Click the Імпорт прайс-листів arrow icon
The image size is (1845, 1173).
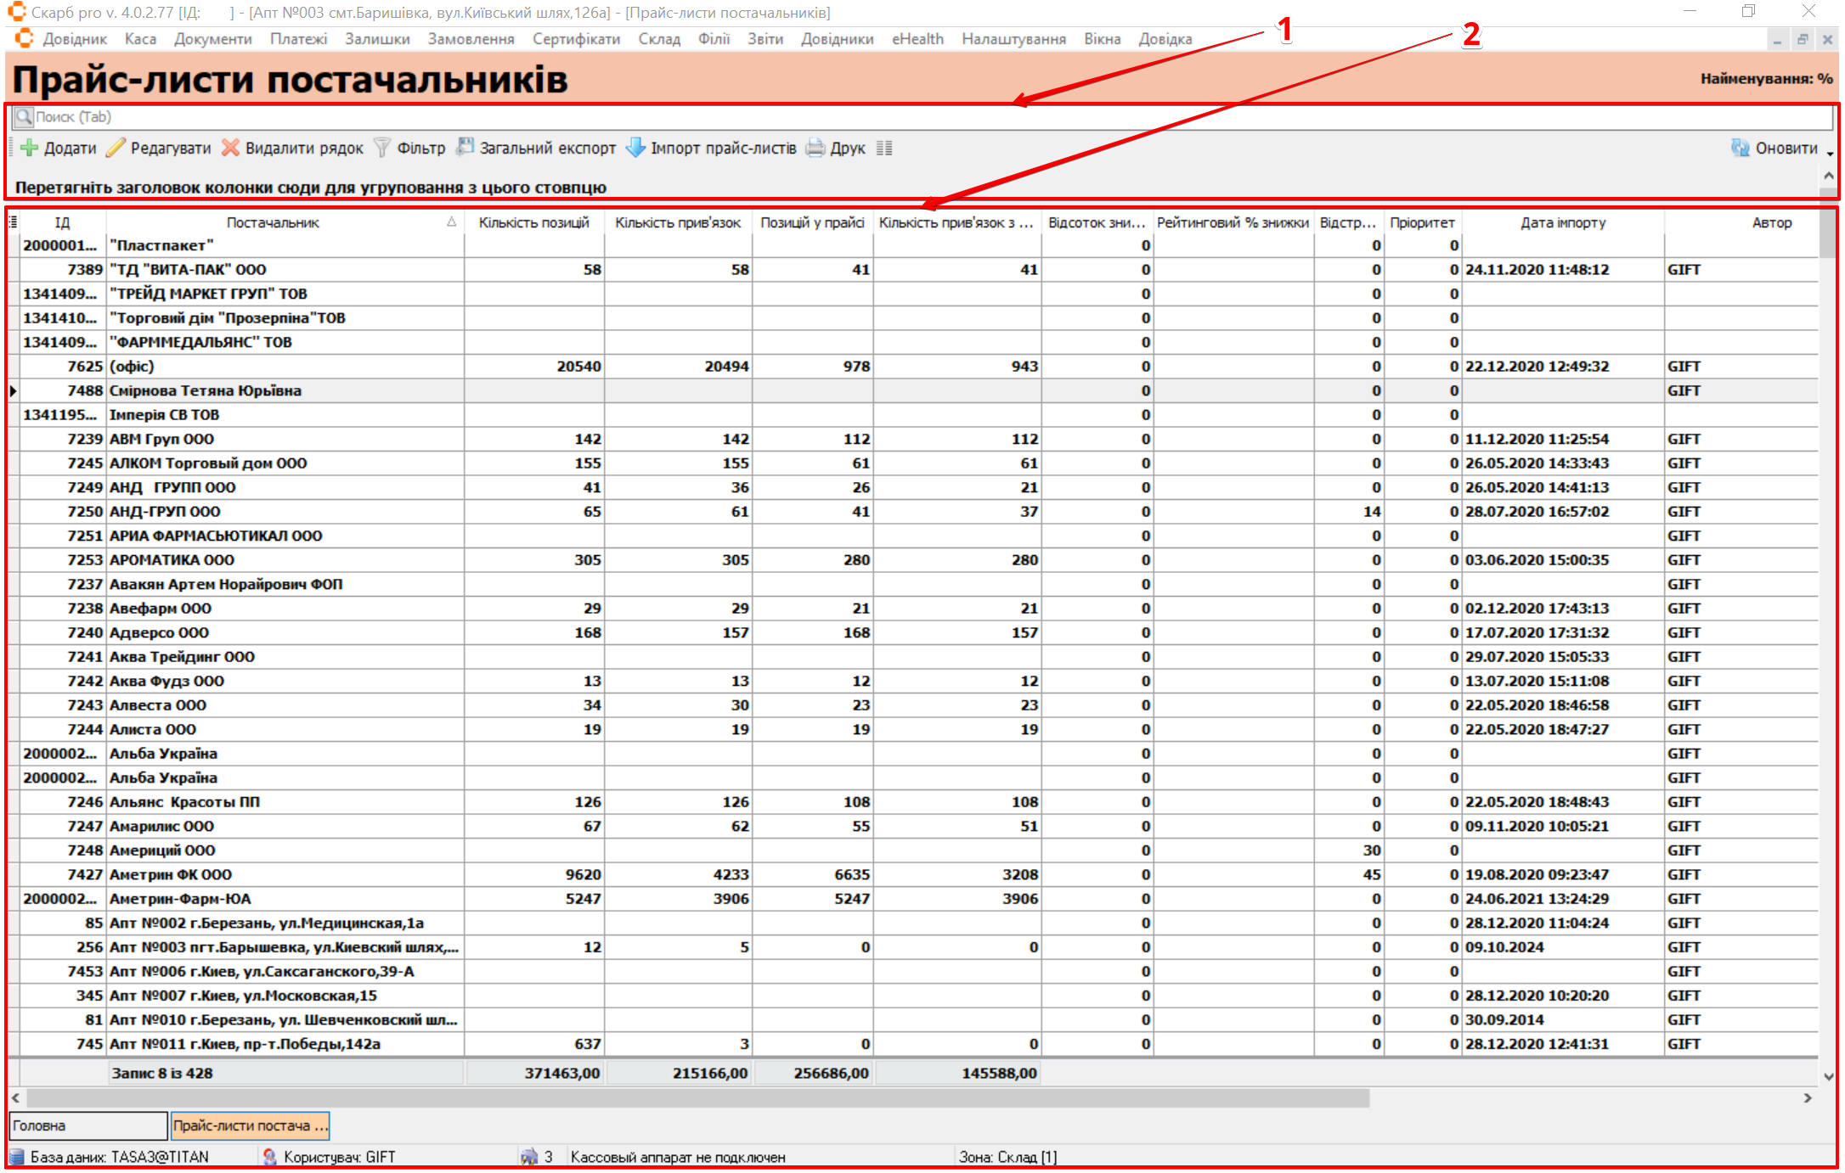635,148
